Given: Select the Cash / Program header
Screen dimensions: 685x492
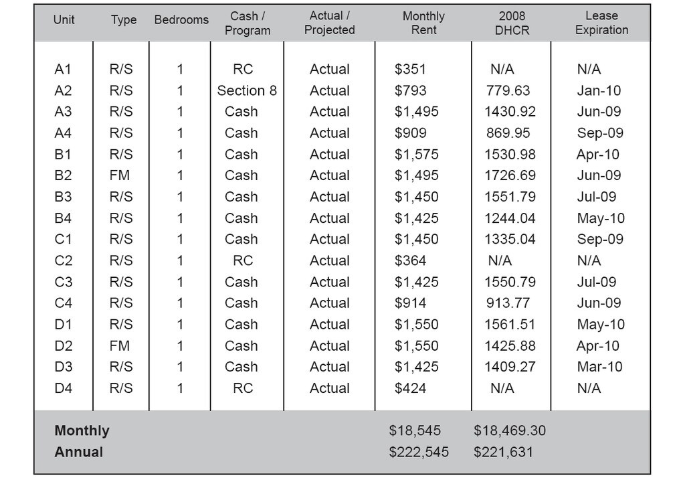Looking at the screenshot, I should coord(248,23).
